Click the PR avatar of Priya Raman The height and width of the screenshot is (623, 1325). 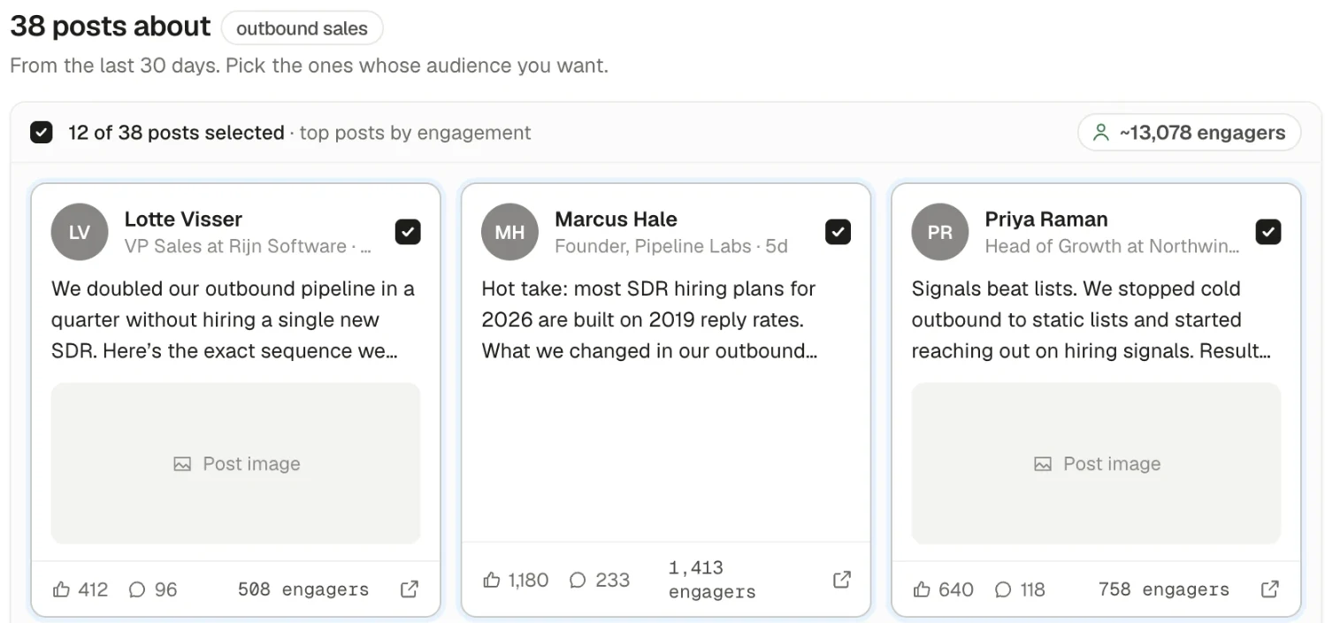click(x=940, y=232)
